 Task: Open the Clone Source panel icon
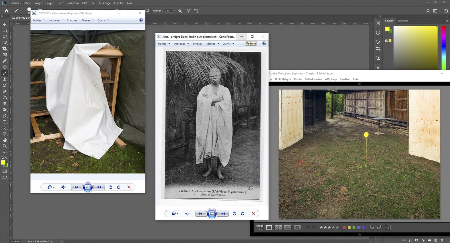point(378,58)
